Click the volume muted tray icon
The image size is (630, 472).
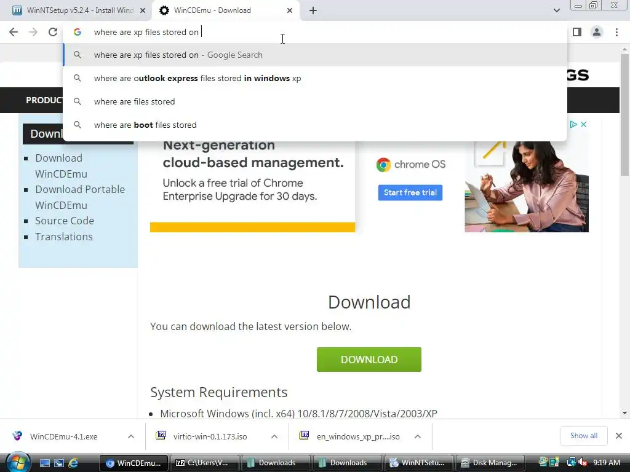coord(583,463)
